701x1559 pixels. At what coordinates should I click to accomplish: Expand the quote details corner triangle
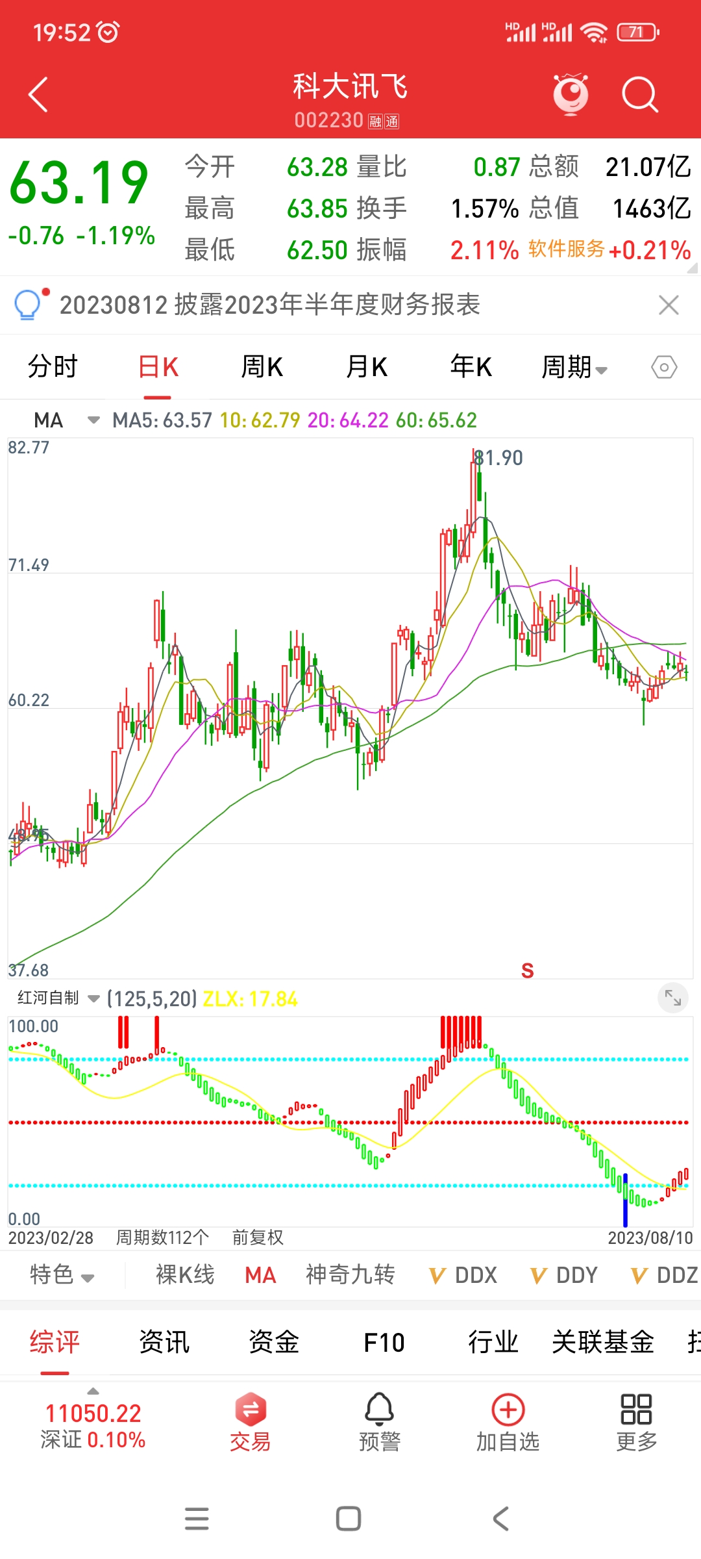point(693,268)
